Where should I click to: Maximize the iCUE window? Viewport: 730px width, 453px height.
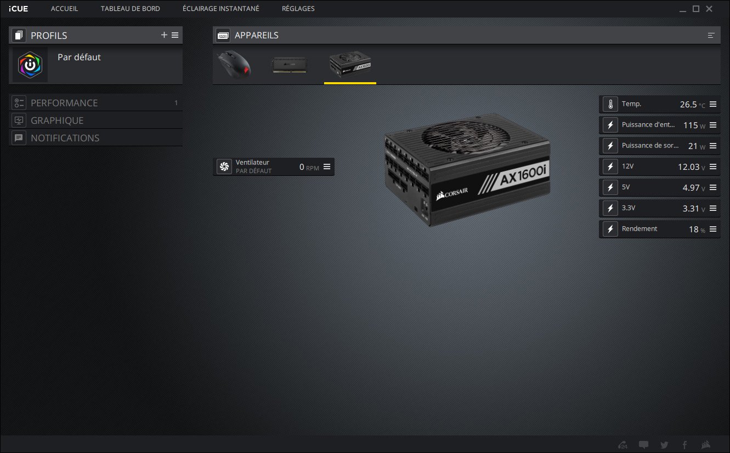click(x=696, y=9)
